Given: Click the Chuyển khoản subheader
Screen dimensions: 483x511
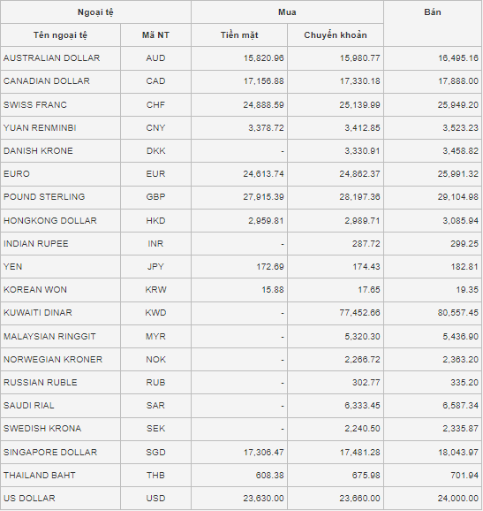Looking at the screenshot, I should tap(336, 34).
